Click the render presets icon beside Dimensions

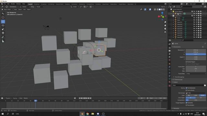point(203,47)
